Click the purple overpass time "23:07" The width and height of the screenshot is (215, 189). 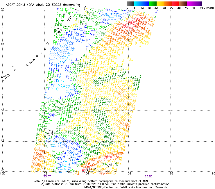(x=47, y=176)
